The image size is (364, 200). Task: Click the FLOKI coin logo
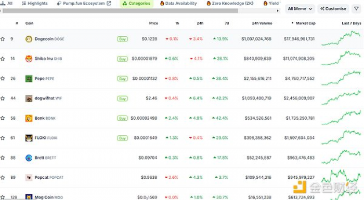tap(29, 138)
